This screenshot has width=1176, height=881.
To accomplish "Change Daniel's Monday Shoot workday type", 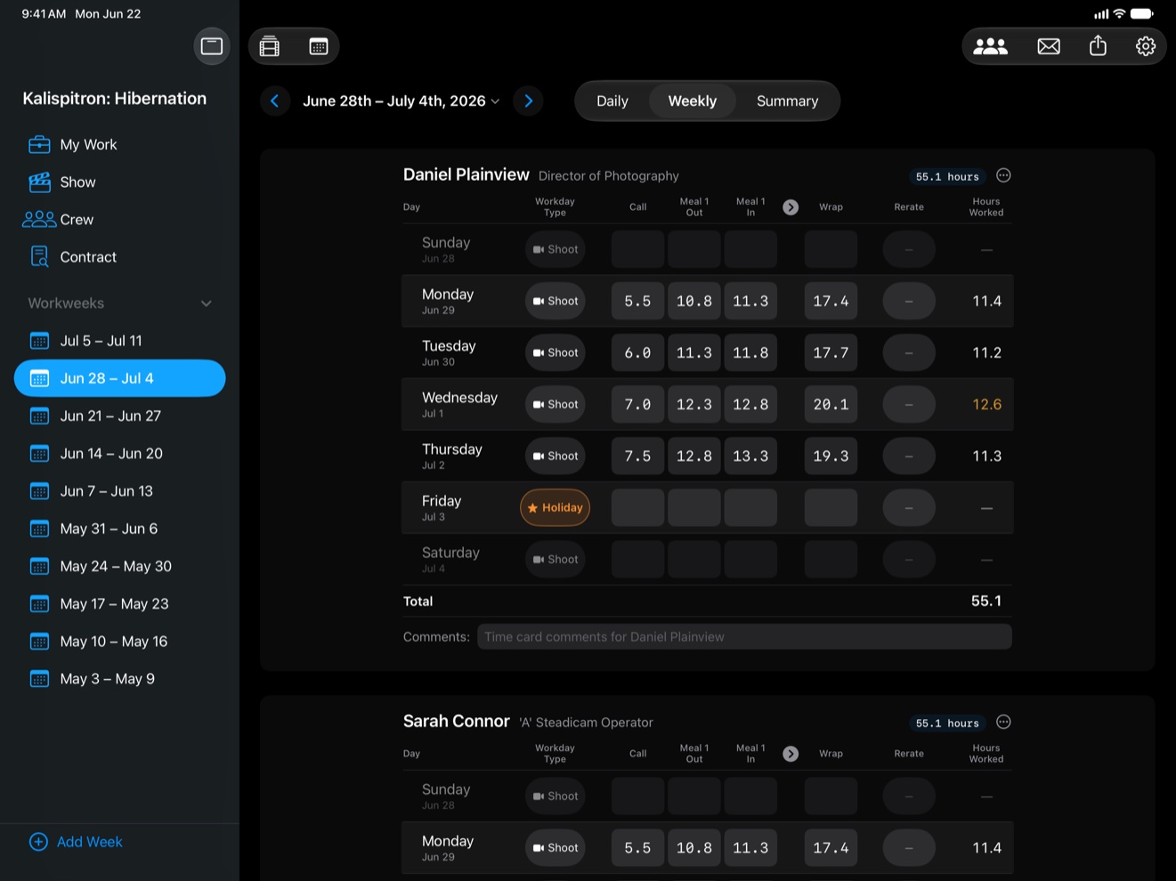I will [x=555, y=301].
